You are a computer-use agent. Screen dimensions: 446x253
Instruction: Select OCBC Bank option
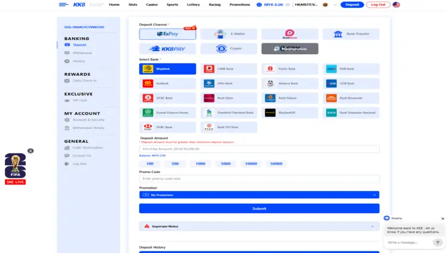(x=168, y=98)
